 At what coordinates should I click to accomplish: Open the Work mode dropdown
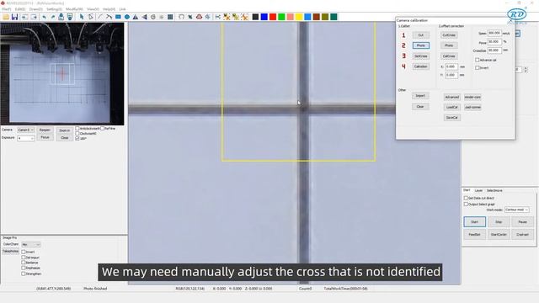[516, 210]
